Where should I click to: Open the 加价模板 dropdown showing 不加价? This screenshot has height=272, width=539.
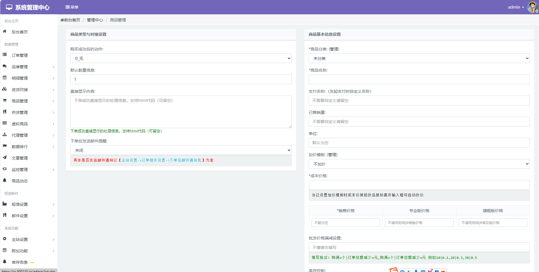click(x=419, y=164)
